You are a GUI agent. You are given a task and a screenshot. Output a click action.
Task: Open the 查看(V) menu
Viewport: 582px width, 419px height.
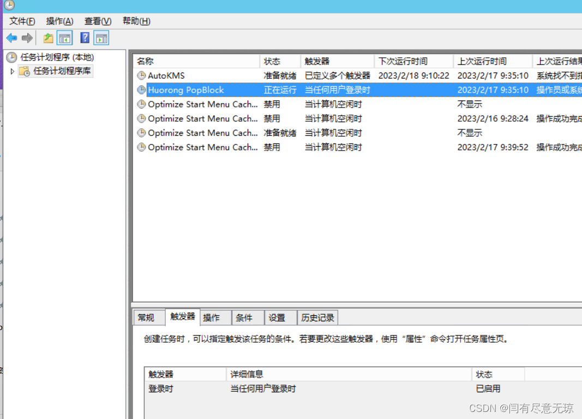click(98, 21)
